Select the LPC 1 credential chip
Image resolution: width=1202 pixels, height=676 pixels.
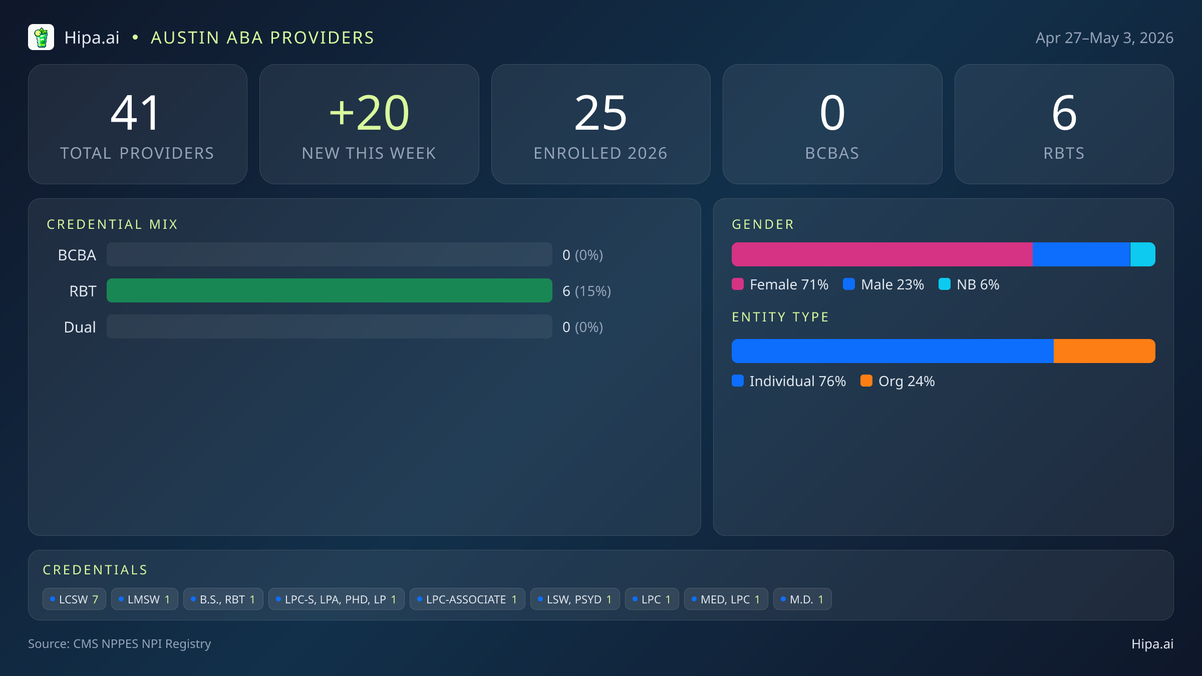(x=652, y=599)
